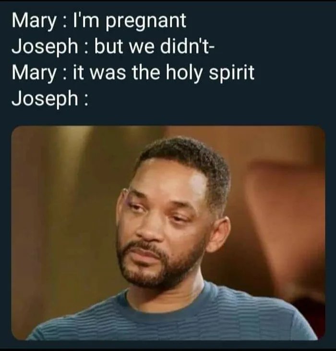This screenshot has height=351, width=336.
Task: Click the first line "Mary : I'm pregnant"
Action: click(x=99, y=22)
